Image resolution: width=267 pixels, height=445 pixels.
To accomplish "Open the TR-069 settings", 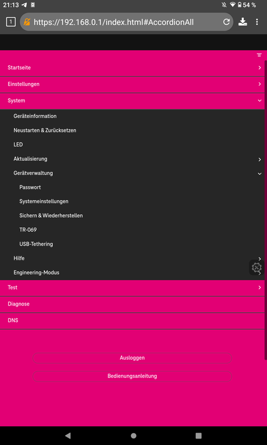I will (x=28, y=230).
